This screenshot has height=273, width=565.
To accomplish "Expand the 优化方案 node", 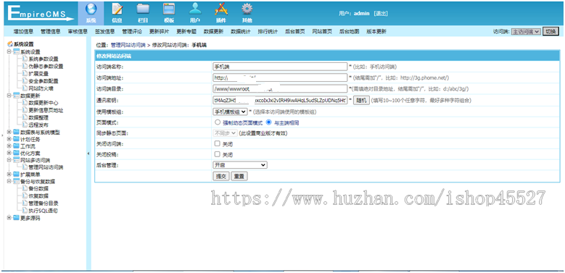I will [9, 154].
